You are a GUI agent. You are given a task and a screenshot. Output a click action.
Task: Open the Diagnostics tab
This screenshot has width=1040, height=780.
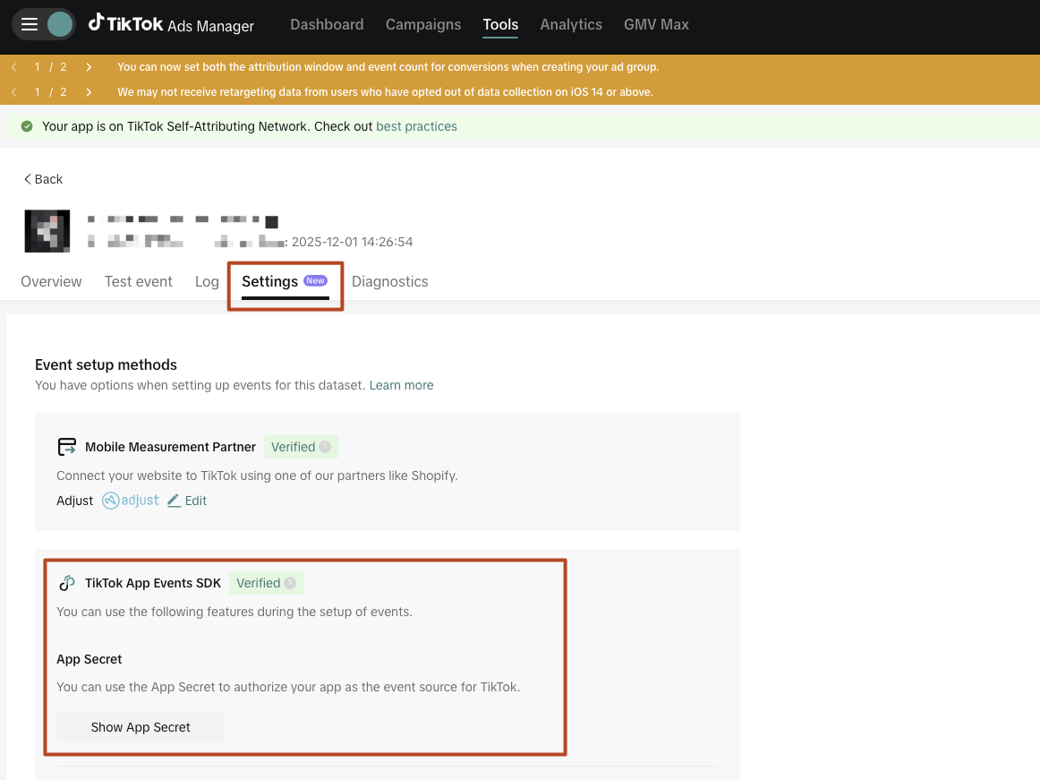390,281
